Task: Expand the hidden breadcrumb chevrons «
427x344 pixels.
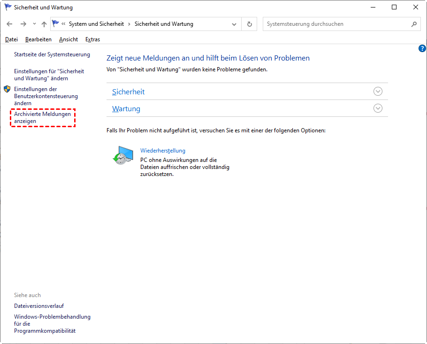Action: [x=63, y=24]
